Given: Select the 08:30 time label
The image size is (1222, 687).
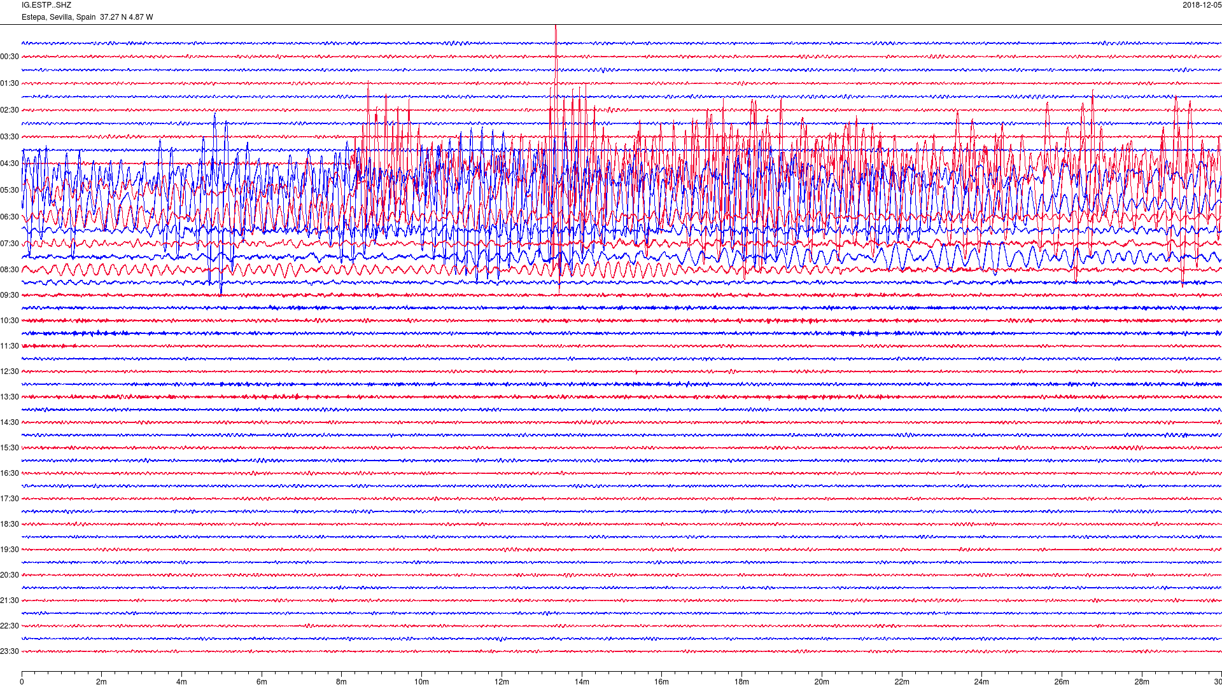Looking at the screenshot, I should click(10, 270).
